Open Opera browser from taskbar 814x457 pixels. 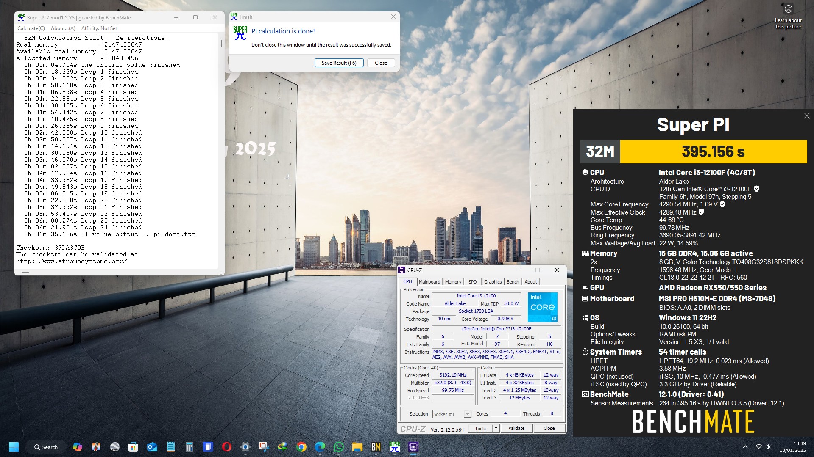tap(227, 447)
